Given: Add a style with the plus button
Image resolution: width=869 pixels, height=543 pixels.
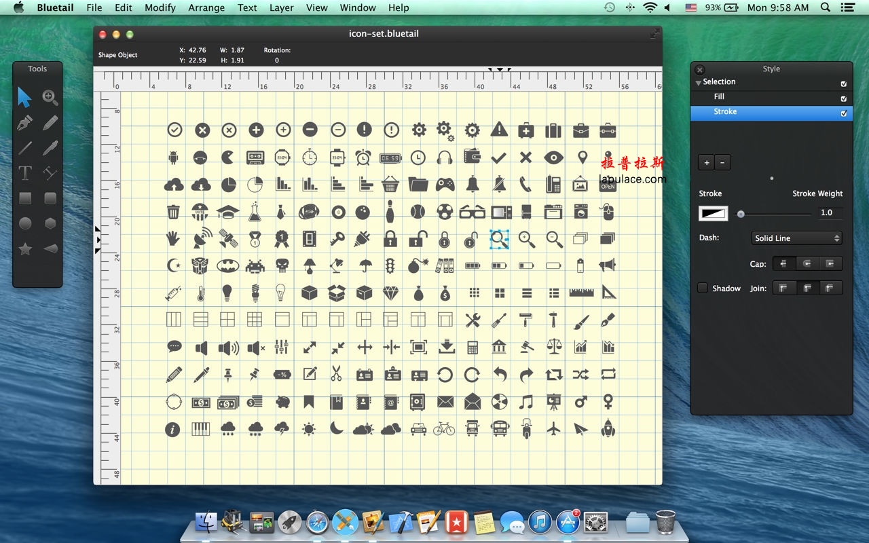Looking at the screenshot, I should [707, 162].
